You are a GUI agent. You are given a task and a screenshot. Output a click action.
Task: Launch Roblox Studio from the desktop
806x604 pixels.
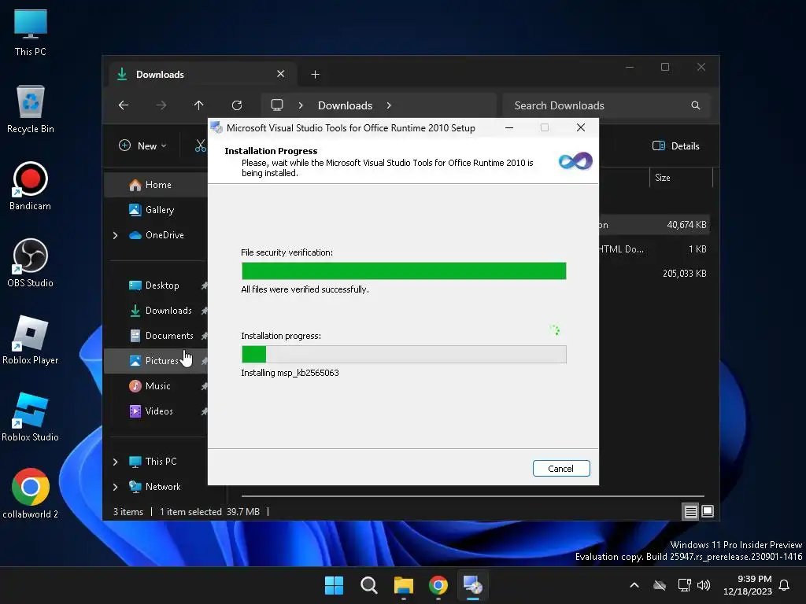point(31,417)
